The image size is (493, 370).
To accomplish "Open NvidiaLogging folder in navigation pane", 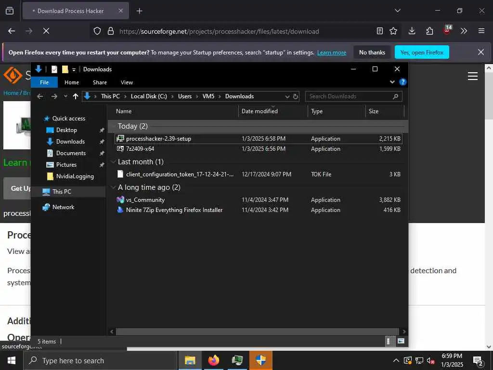I will click(x=75, y=176).
